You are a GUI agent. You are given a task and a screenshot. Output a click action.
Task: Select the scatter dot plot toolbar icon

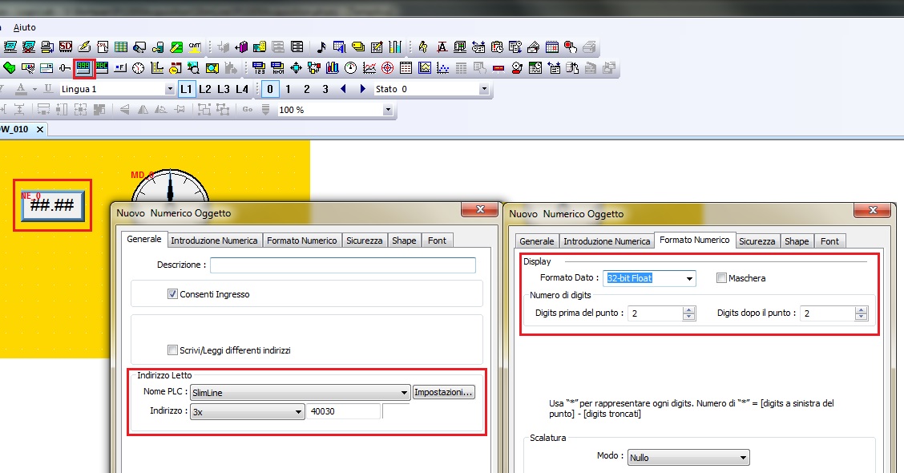pos(442,68)
